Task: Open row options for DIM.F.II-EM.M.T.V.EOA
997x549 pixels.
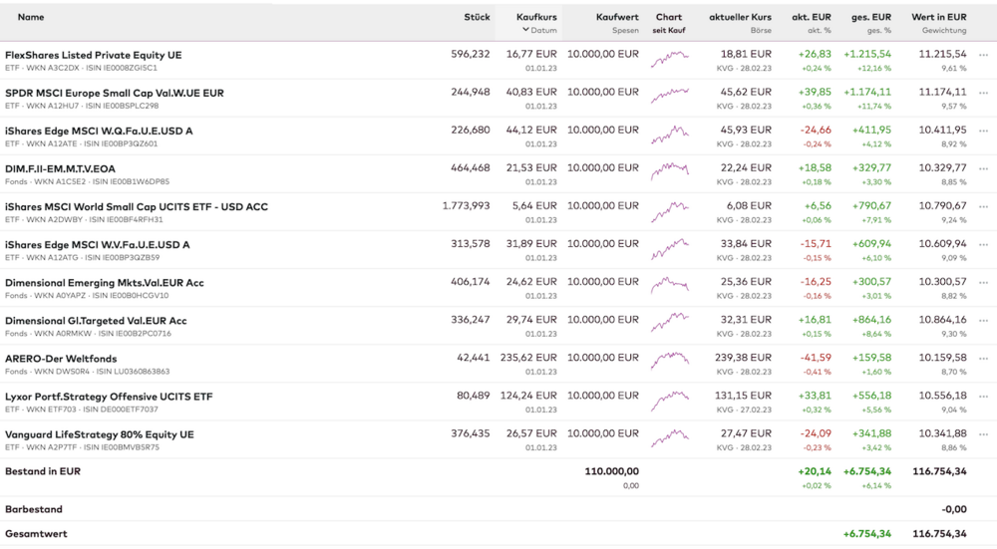Action: [984, 169]
